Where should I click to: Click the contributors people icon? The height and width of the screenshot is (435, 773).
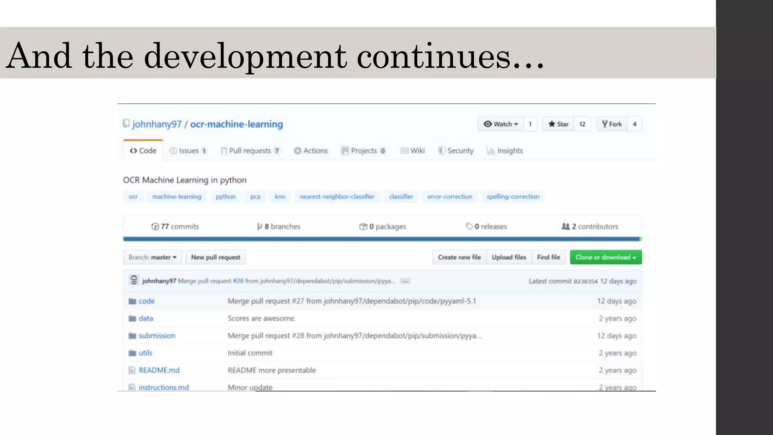[565, 227]
